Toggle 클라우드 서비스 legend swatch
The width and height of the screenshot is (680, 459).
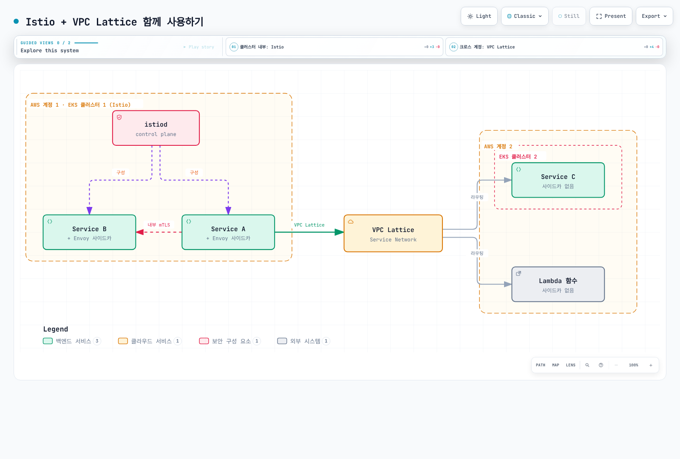(x=123, y=341)
